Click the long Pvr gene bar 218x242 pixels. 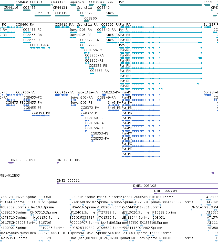[160, 5]
